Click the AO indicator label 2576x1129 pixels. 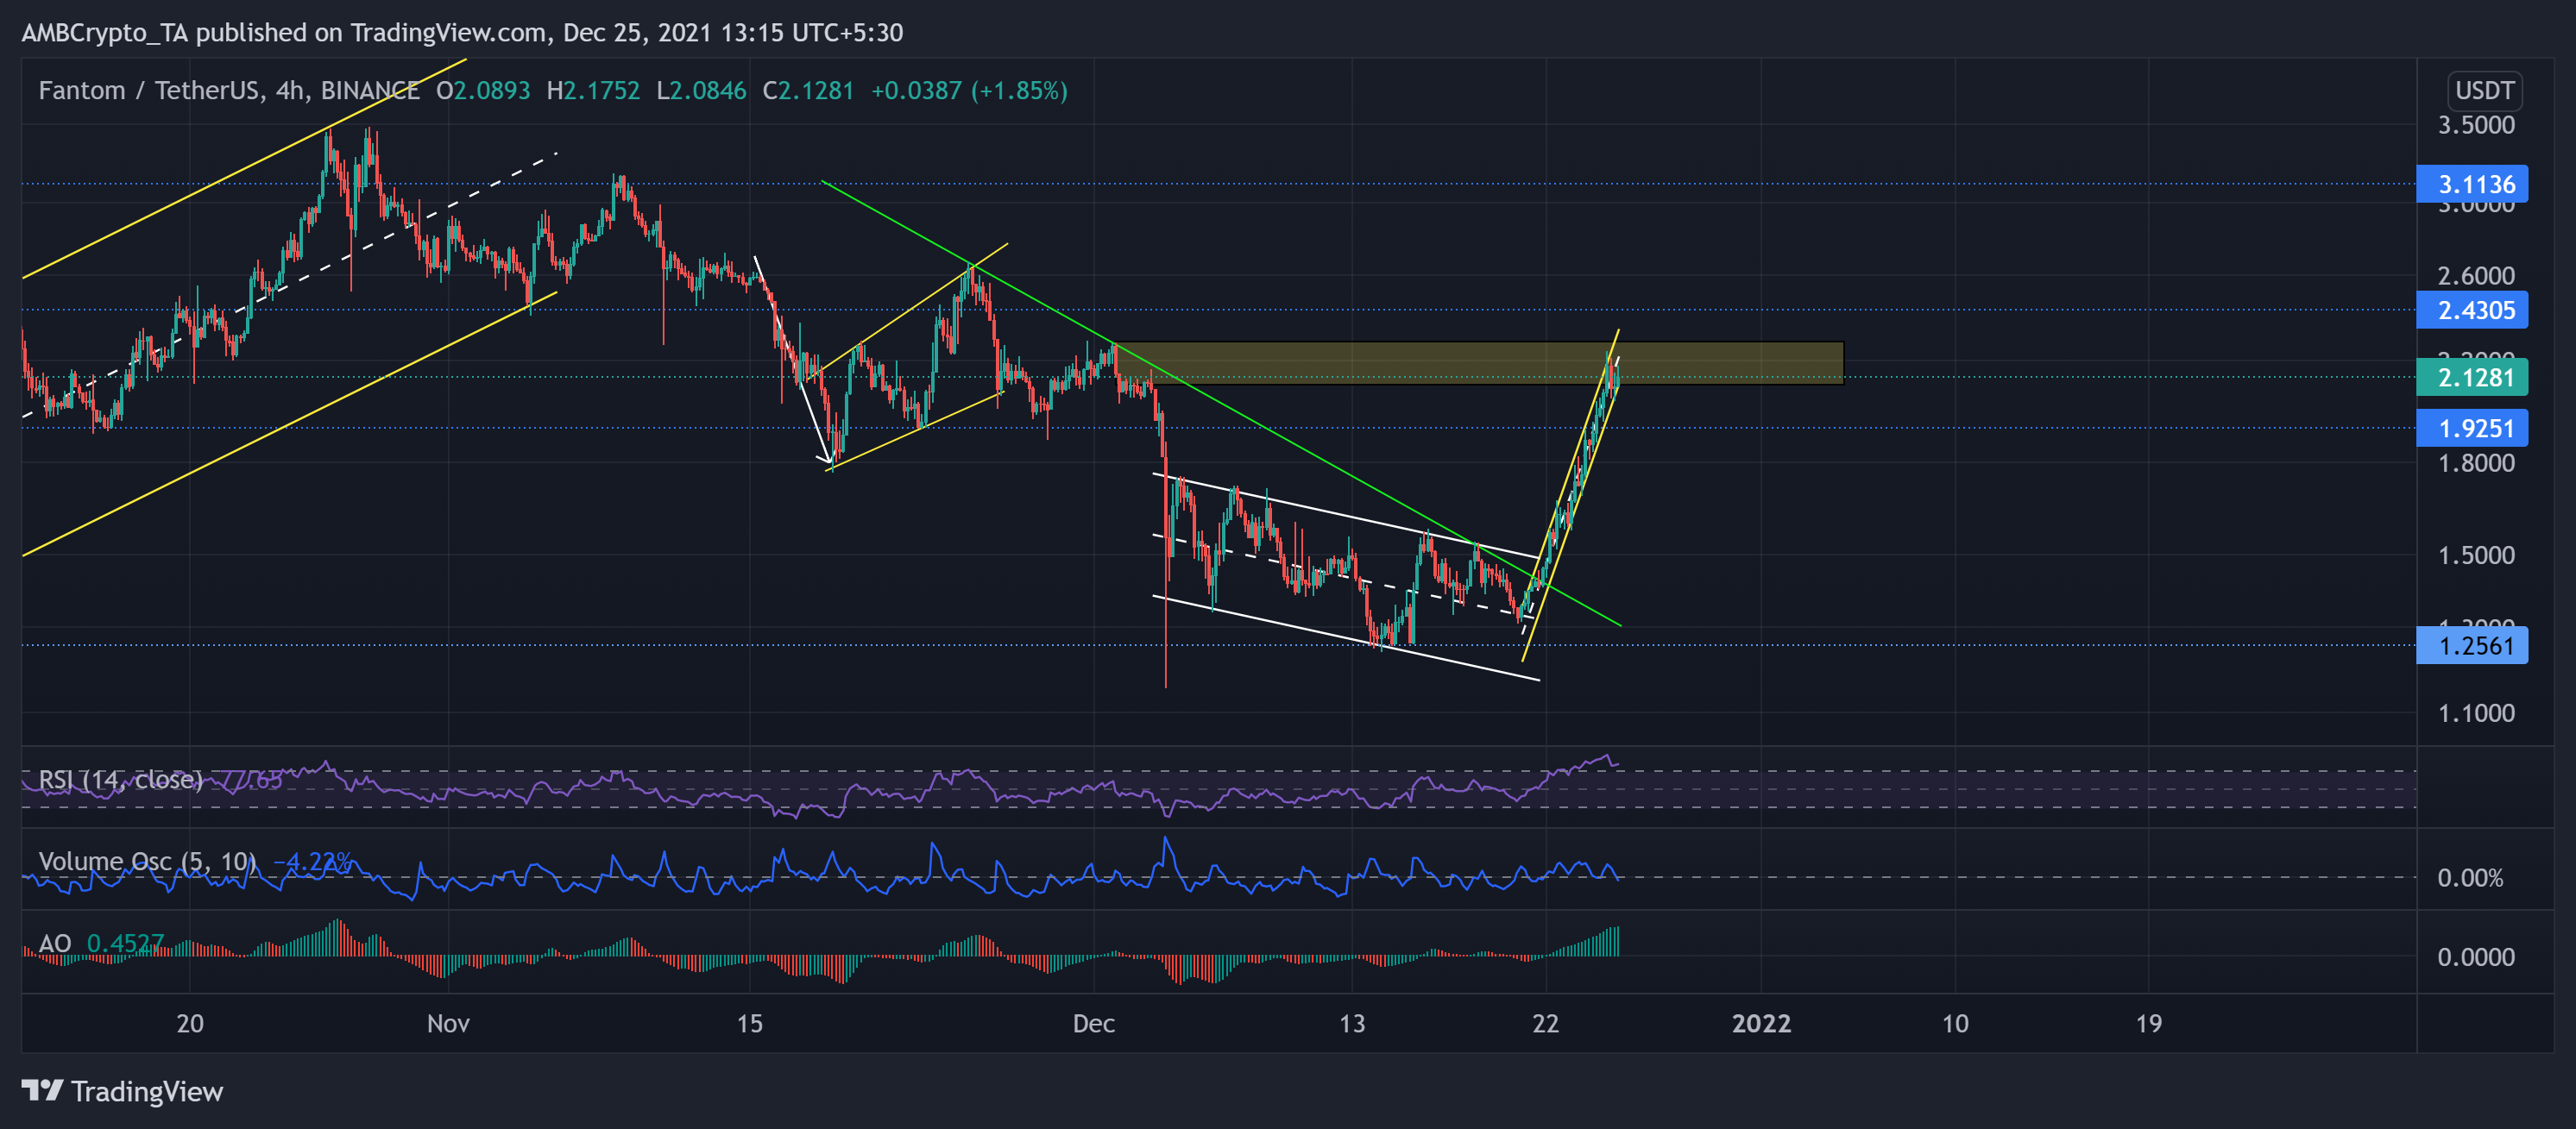pos(55,944)
